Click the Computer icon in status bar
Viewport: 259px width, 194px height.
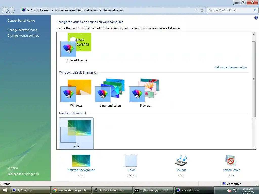tap(224, 184)
